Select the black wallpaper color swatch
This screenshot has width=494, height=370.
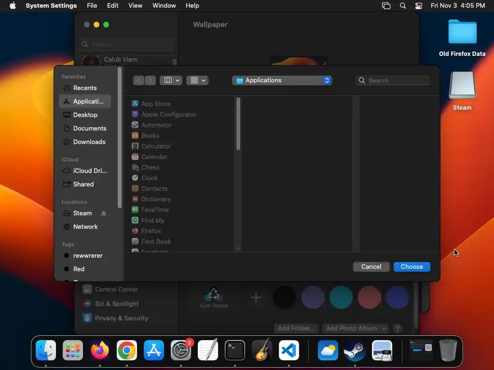284,297
